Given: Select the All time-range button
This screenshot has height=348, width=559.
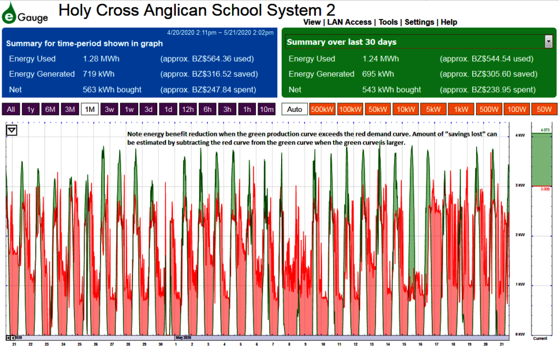Looking at the screenshot, I should (11, 109).
